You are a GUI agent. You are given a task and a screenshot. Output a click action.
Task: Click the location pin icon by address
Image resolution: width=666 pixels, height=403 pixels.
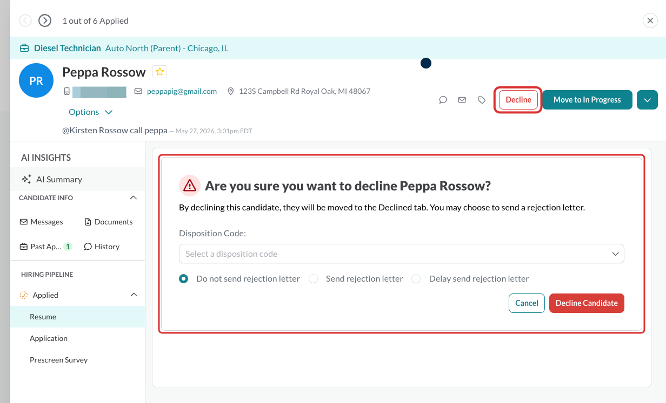231,92
